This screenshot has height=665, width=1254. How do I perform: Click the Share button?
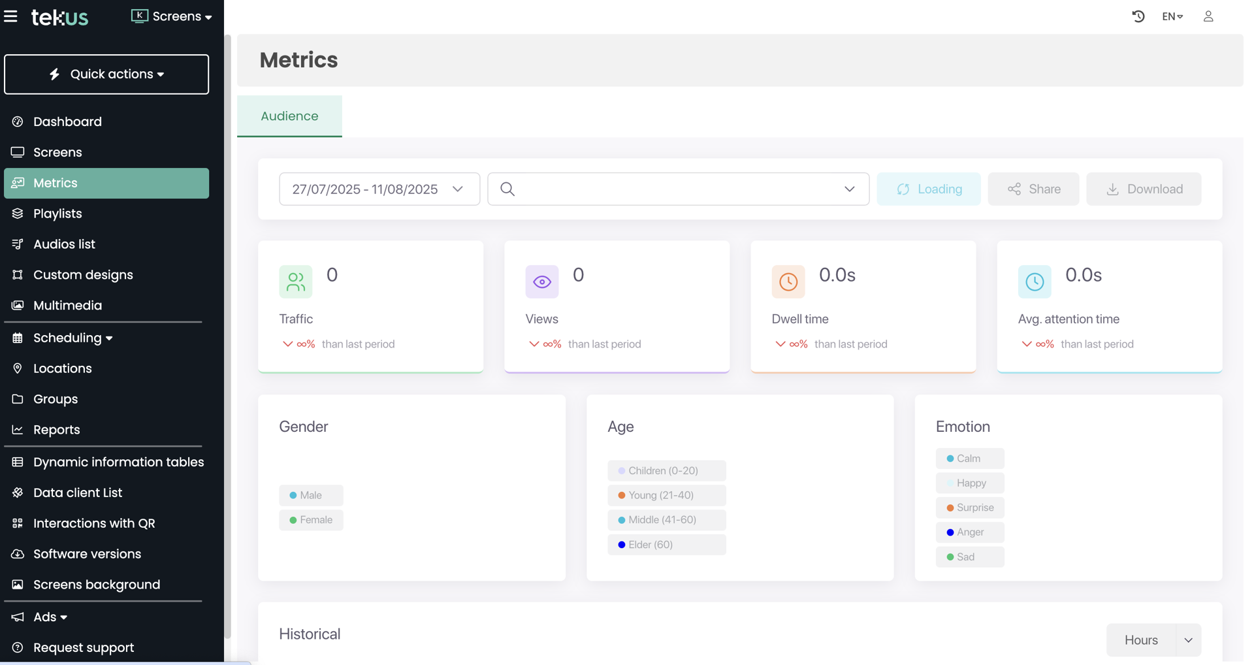point(1033,189)
